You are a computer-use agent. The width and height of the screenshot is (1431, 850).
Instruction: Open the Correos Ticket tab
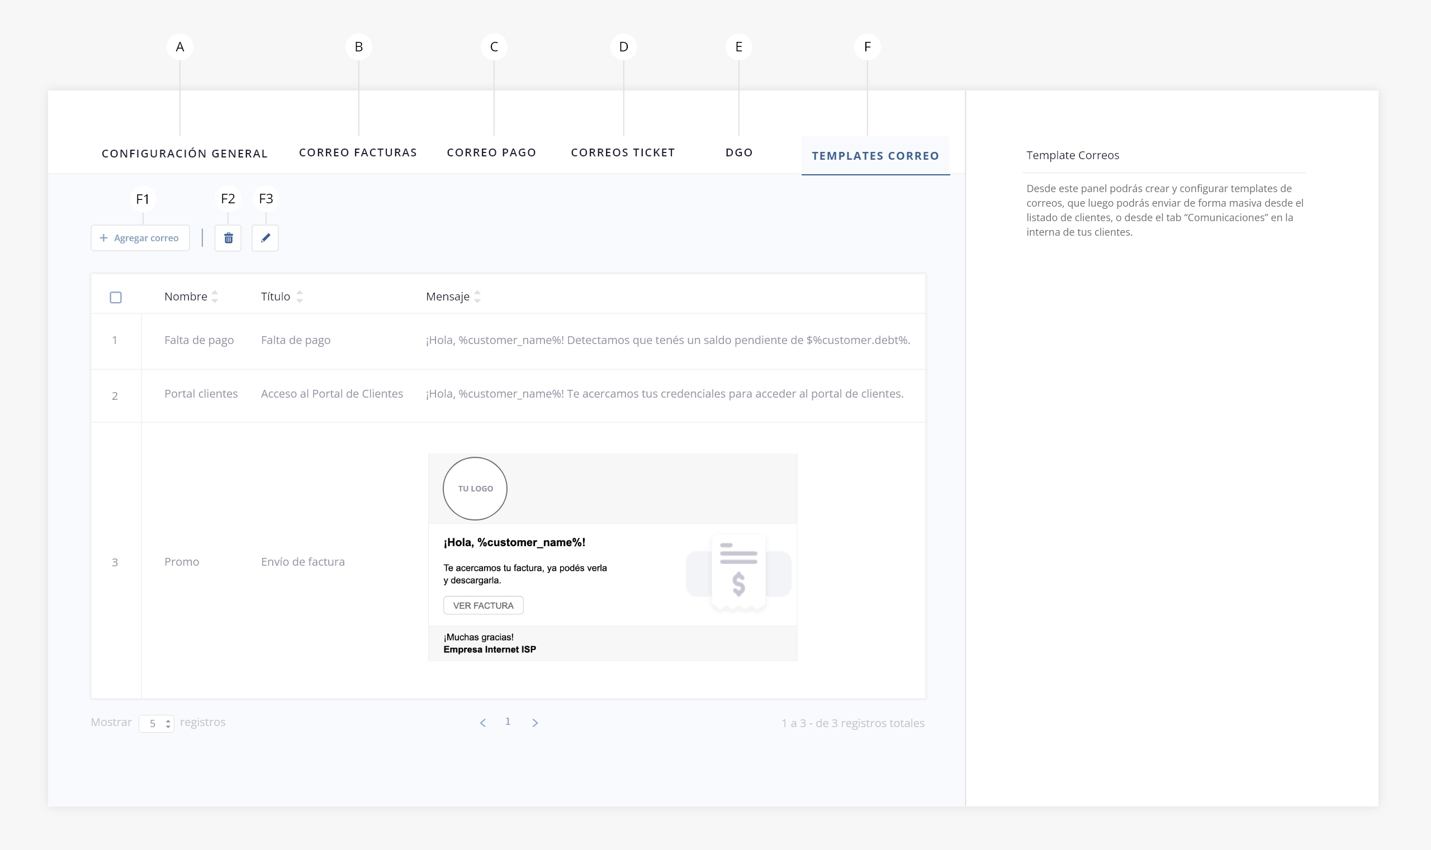[623, 152]
